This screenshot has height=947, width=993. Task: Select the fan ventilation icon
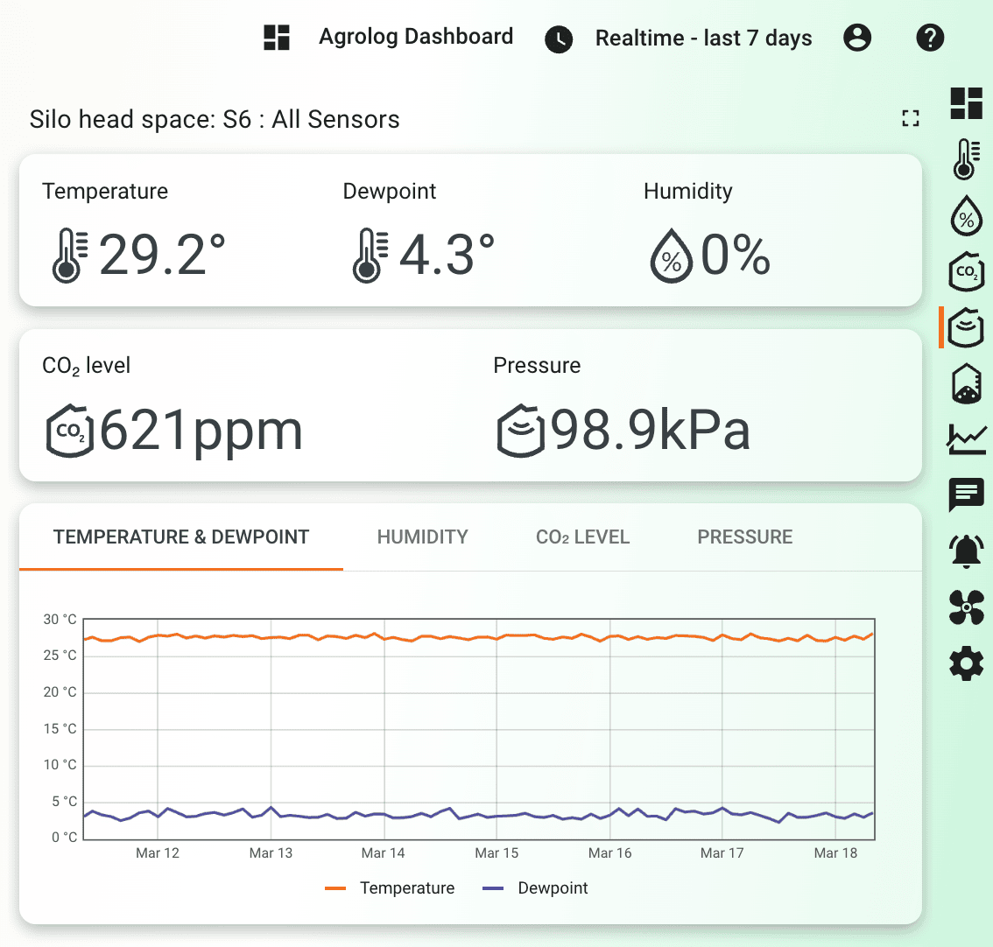(x=966, y=607)
